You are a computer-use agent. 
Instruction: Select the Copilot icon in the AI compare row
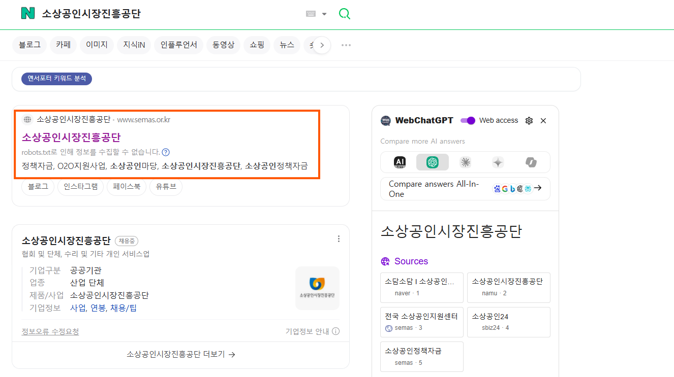[531, 162]
